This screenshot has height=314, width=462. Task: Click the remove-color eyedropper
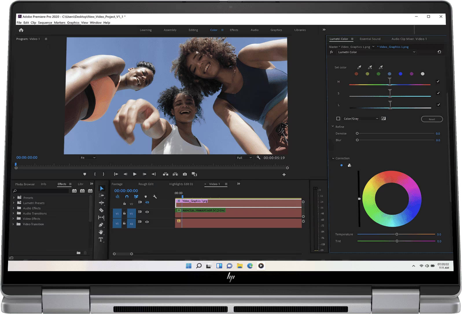[381, 67]
